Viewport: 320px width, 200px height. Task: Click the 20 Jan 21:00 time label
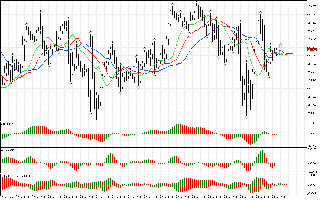(86, 197)
